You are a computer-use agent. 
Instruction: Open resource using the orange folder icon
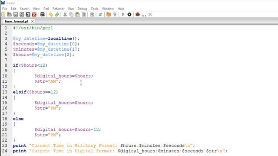pos(109,14)
